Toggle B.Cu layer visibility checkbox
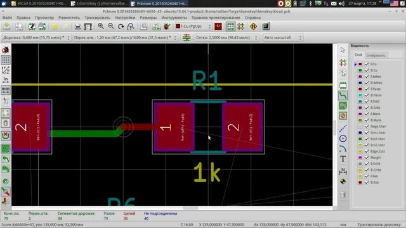The height and width of the screenshot is (228, 406). [367, 70]
